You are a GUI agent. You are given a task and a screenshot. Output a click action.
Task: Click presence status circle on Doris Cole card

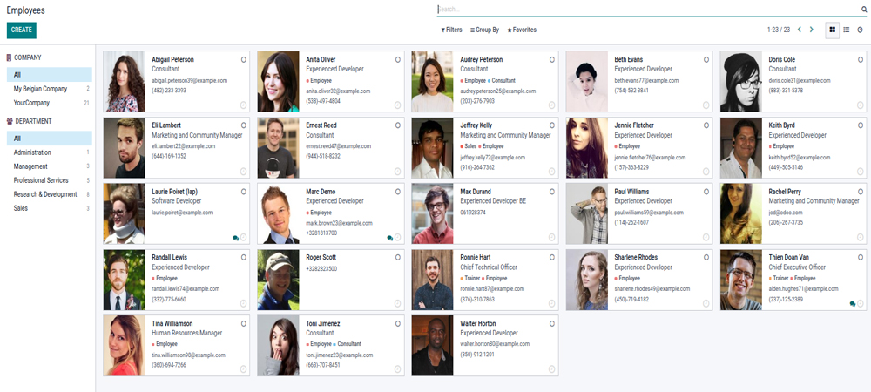(x=860, y=59)
